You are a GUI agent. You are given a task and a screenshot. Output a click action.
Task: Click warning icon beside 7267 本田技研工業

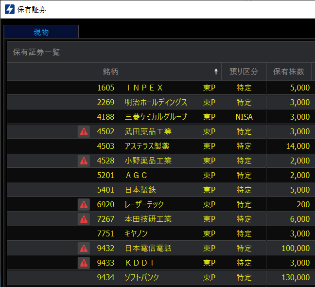pyautogui.click(x=84, y=219)
